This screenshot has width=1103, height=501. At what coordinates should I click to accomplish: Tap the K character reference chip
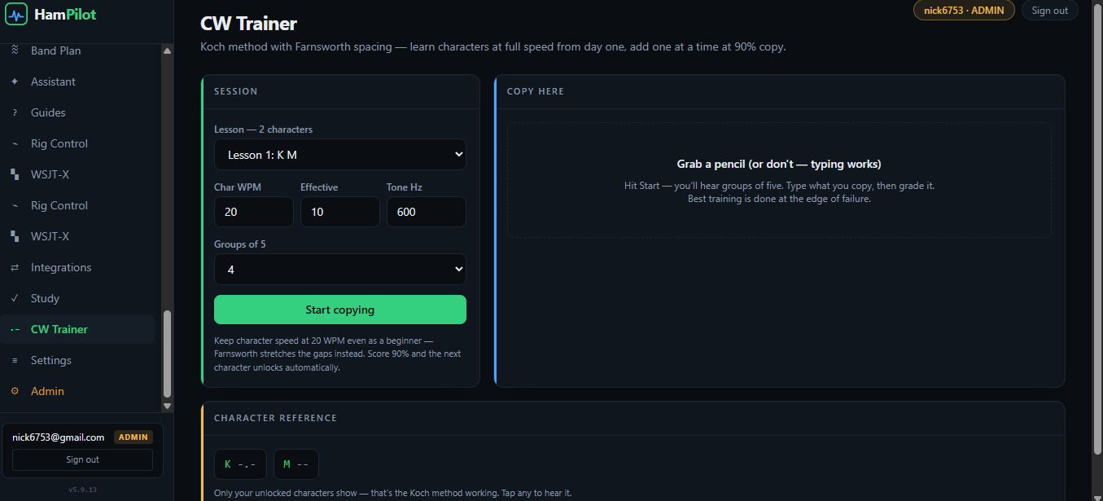click(x=241, y=464)
